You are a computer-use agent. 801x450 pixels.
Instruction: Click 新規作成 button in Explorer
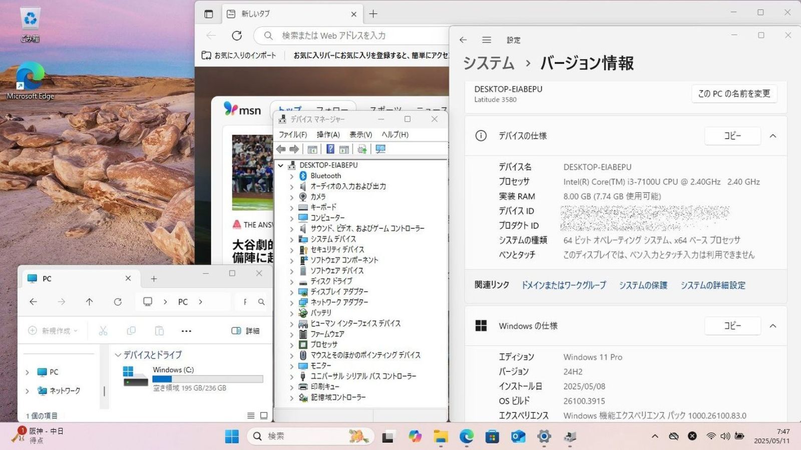point(53,331)
